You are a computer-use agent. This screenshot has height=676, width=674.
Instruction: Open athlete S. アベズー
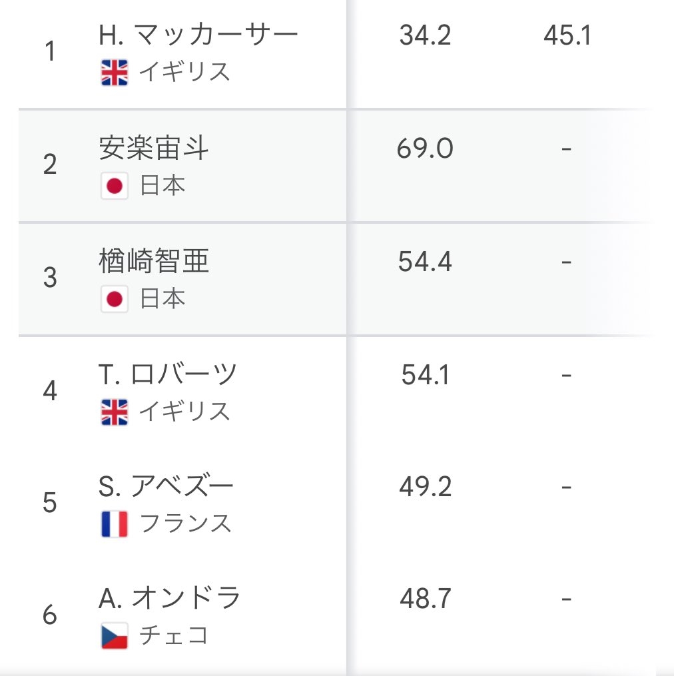click(166, 486)
